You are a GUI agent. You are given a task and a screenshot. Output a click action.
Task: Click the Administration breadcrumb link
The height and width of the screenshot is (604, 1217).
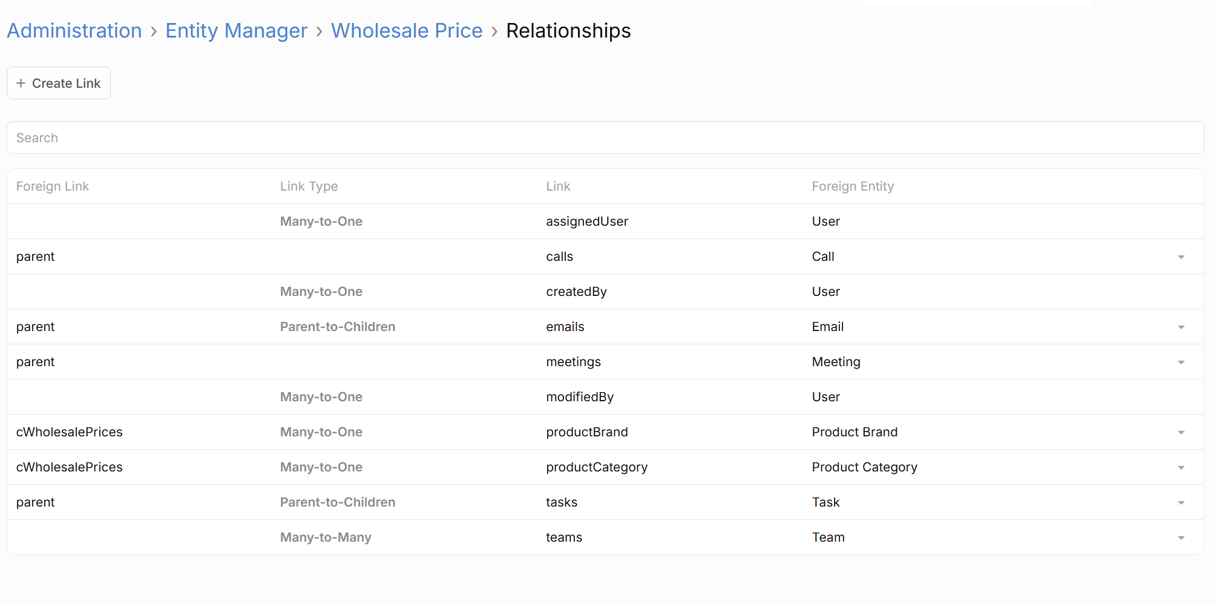[74, 31]
